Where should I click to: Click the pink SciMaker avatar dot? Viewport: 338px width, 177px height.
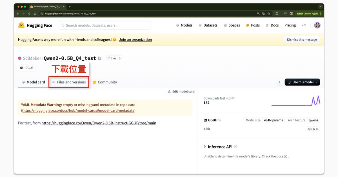20,58
